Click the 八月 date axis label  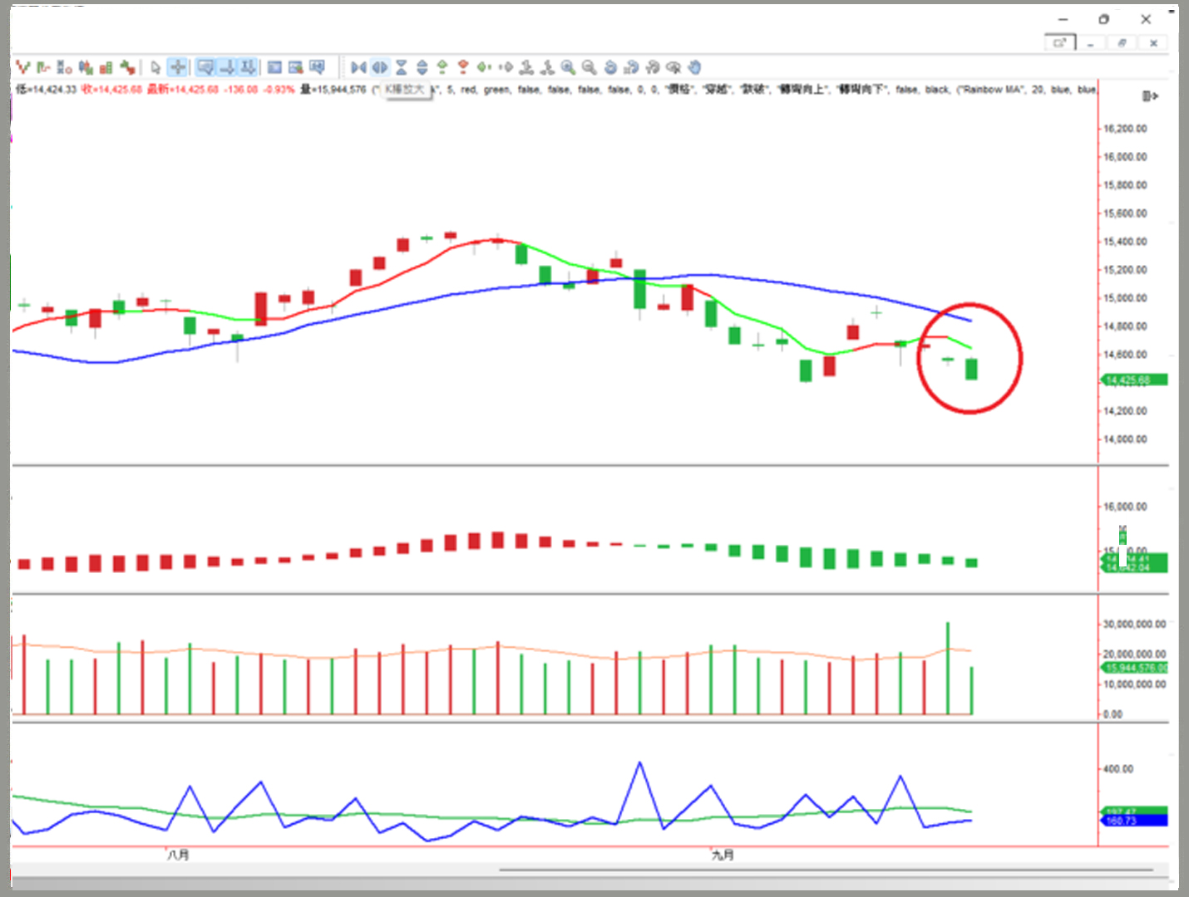[x=178, y=855]
